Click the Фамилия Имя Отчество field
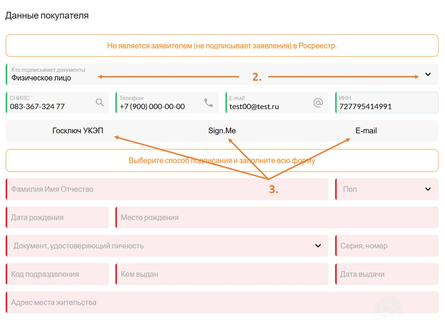 [x=167, y=189]
